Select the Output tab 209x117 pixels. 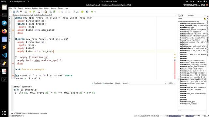pyautogui.click(x=18, y=113)
